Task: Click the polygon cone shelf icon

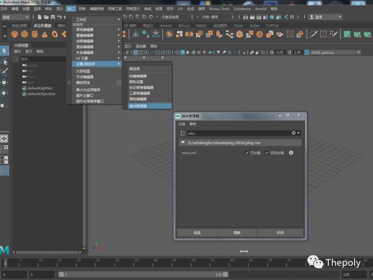Action: coord(45,34)
